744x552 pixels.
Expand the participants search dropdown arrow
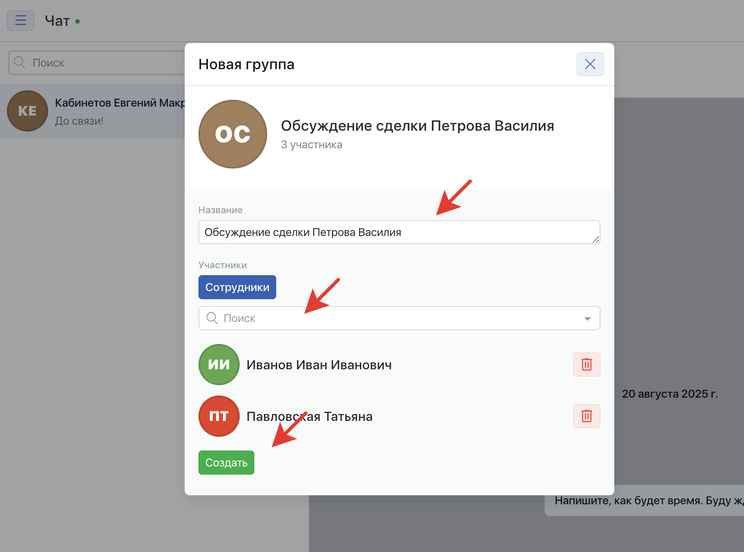(587, 319)
